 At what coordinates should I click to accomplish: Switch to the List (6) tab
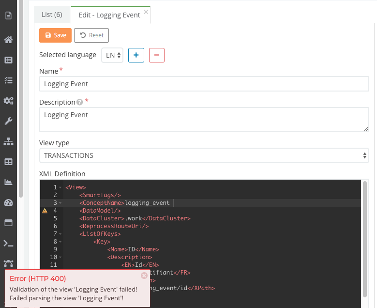(52, 15)
